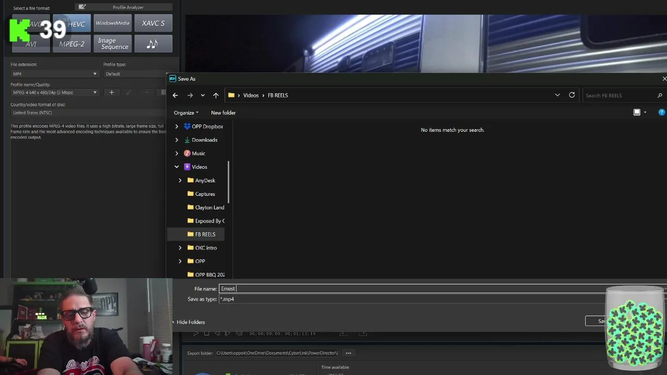Open the AnyDesk folder
This screenshot has height=375, width=667.
[205, 181]
